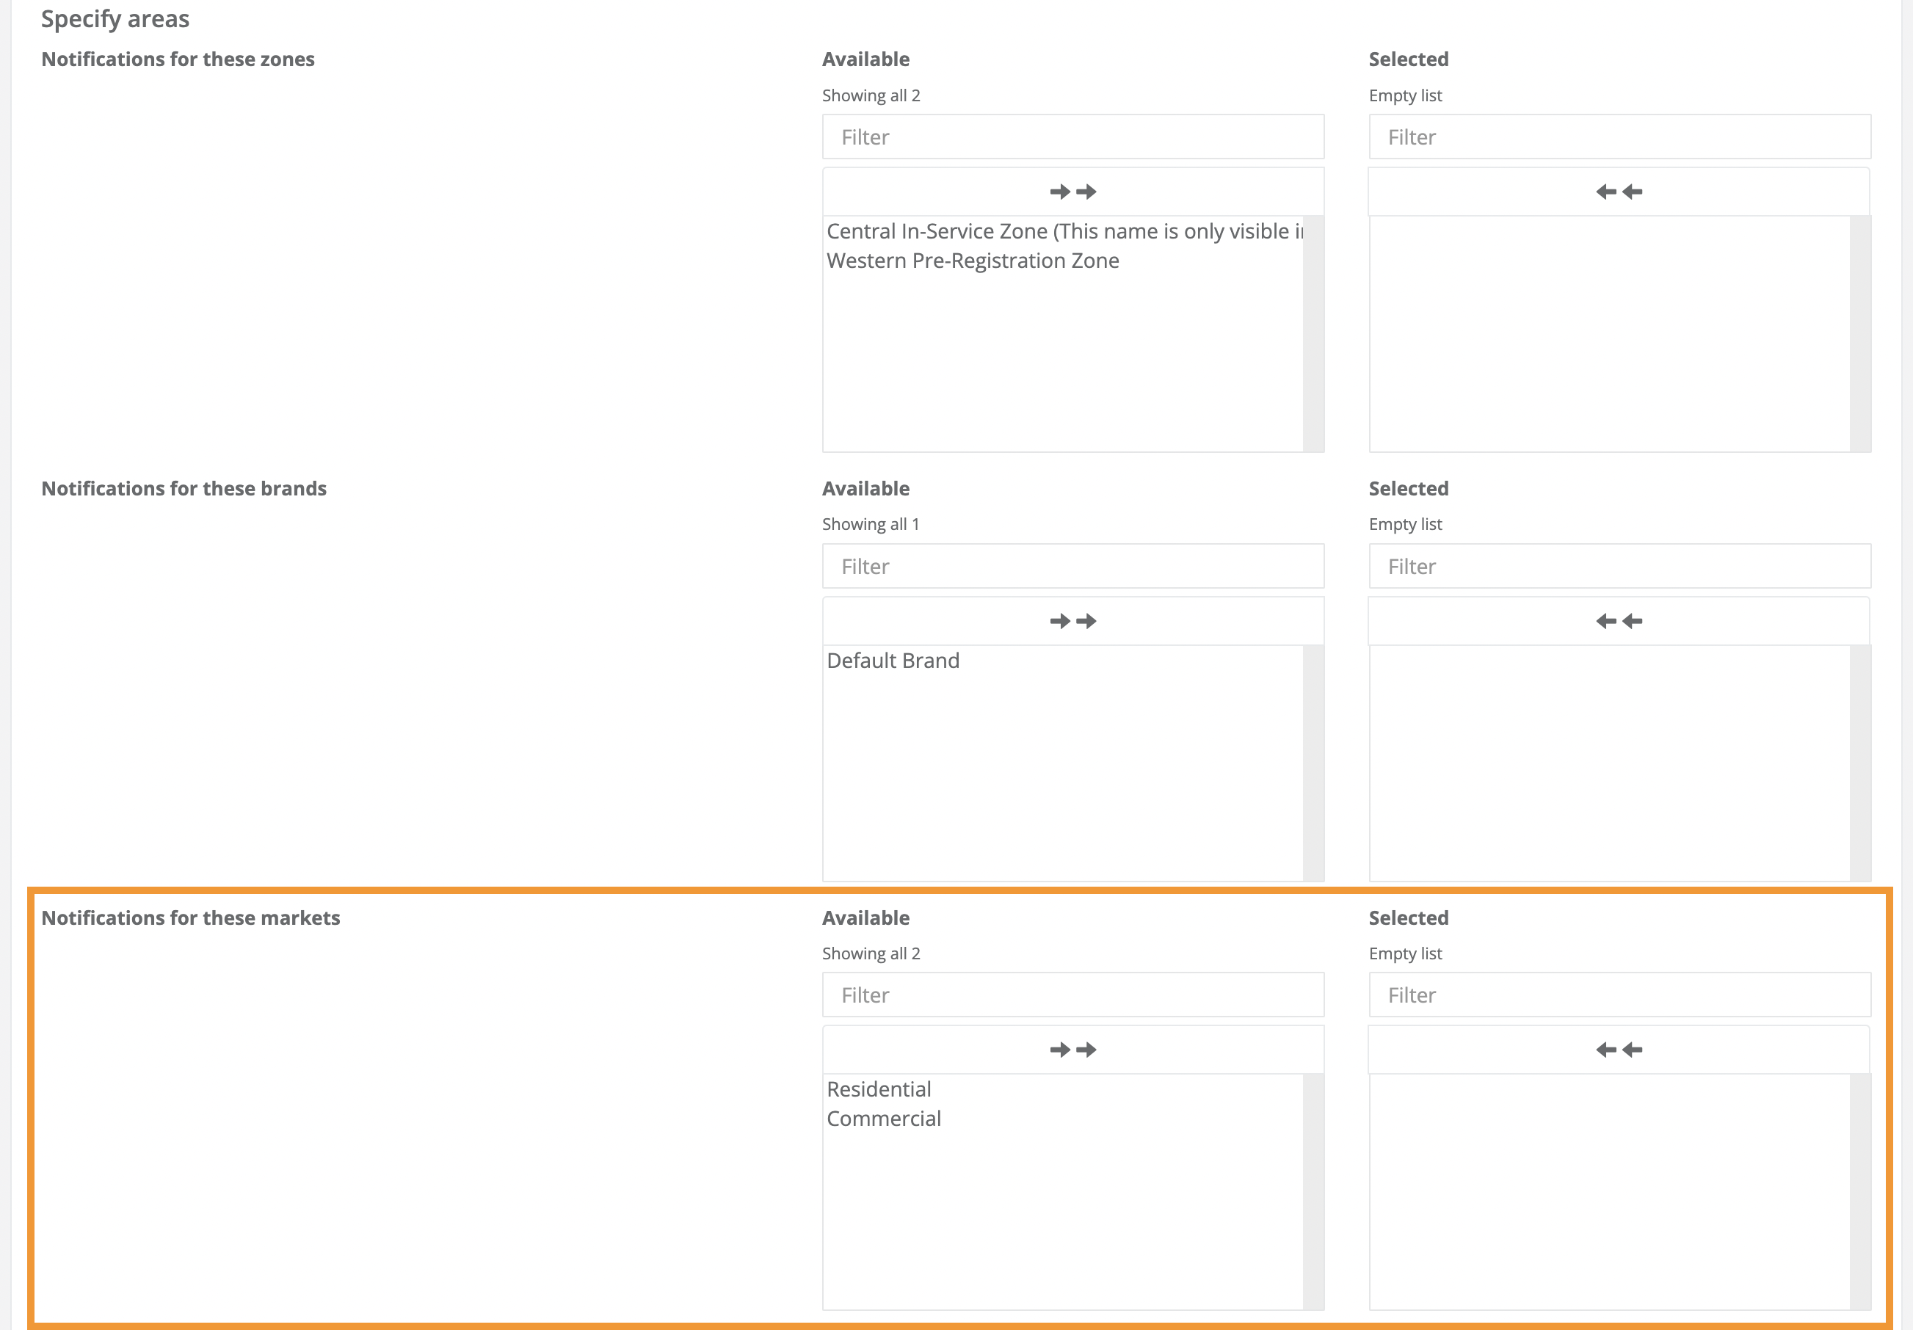Click available markets Filter input
Image resolution: width=1913 pixels, height=1330 pixels.
click(x=1072, y=995)
